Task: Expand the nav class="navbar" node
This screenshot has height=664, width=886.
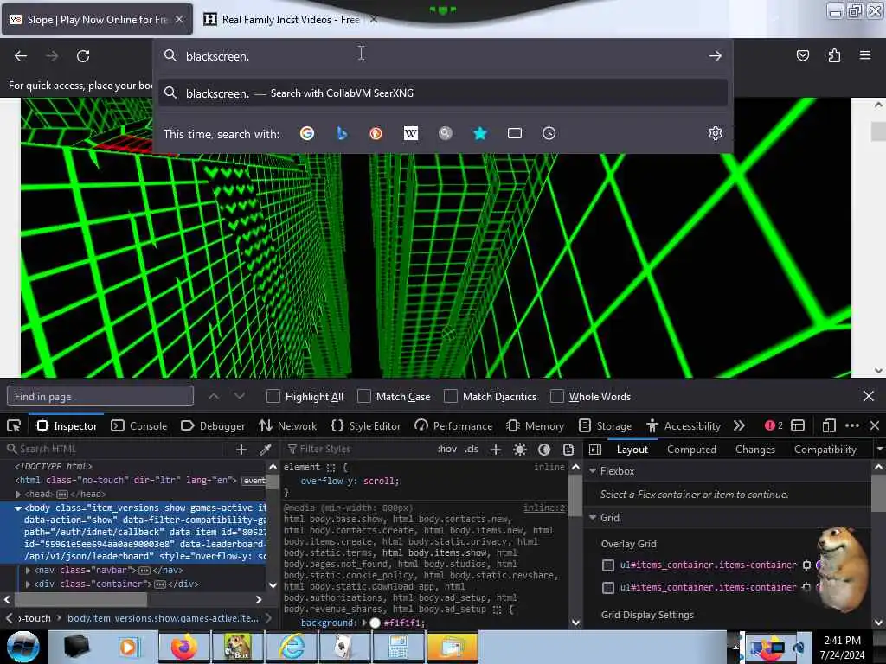Action: coord(28,571)
